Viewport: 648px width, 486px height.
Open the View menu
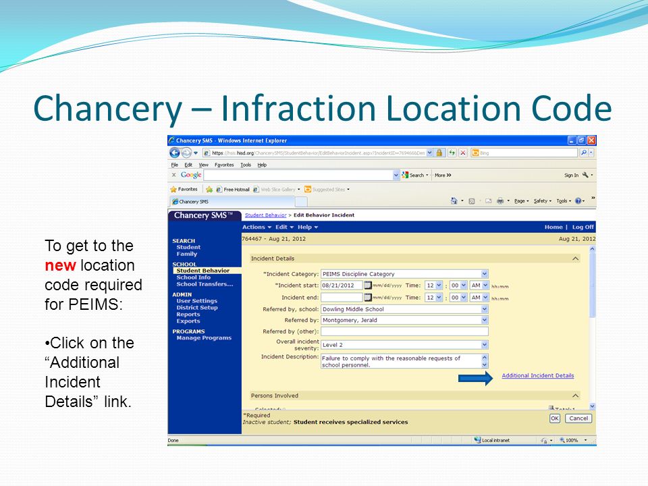203,165
